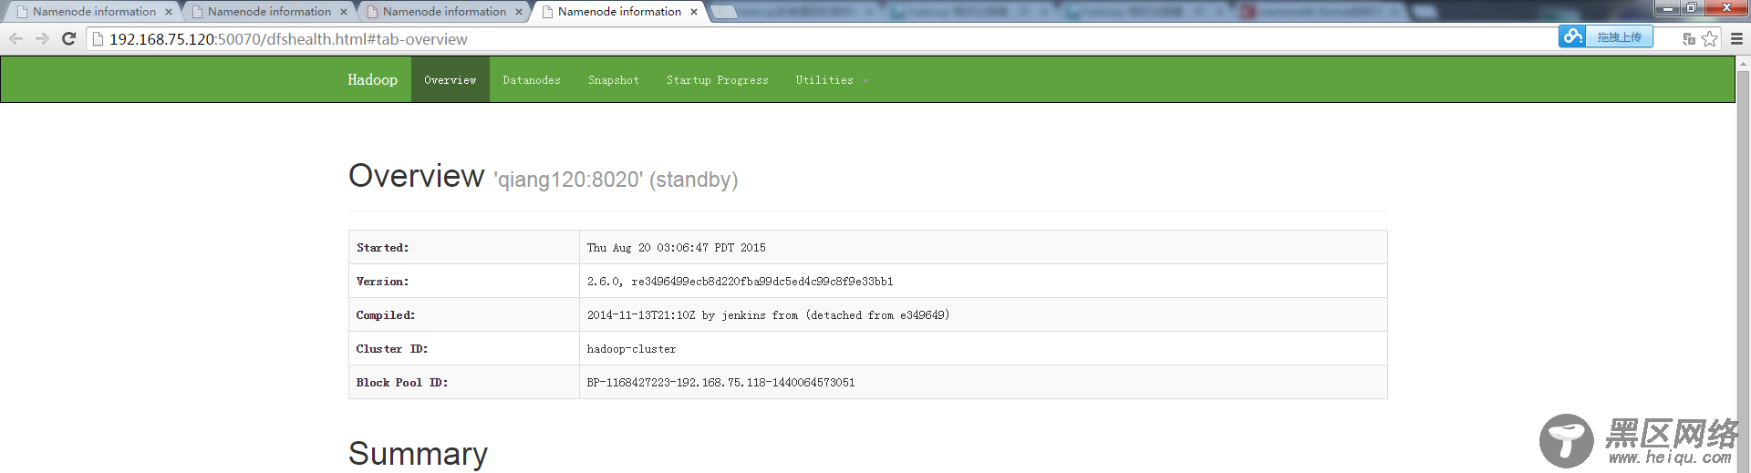The height and width of the screenshot is (473, 1751).
Task: Click the Version value 2.6.0 cell
Action: point(983,282)
